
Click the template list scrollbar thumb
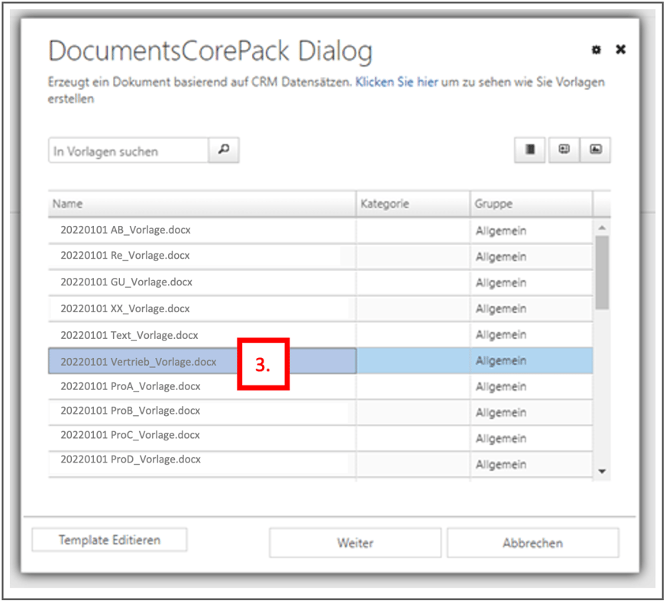[602, 272]
